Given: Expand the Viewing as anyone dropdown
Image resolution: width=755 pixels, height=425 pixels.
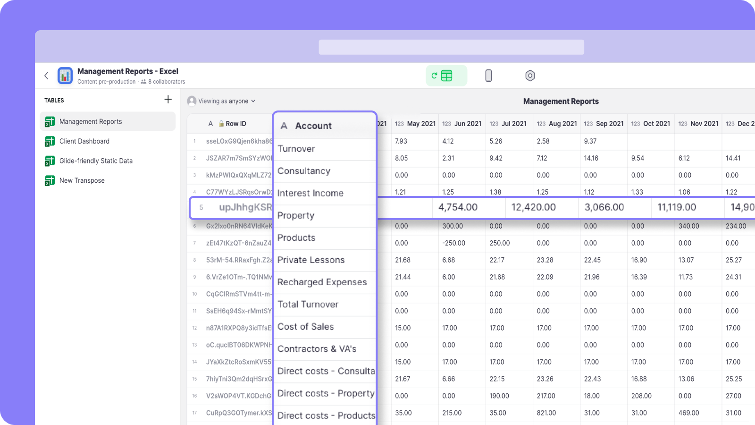Looking at the screenshot, I should pyautogui.click(x=222, y=101).
